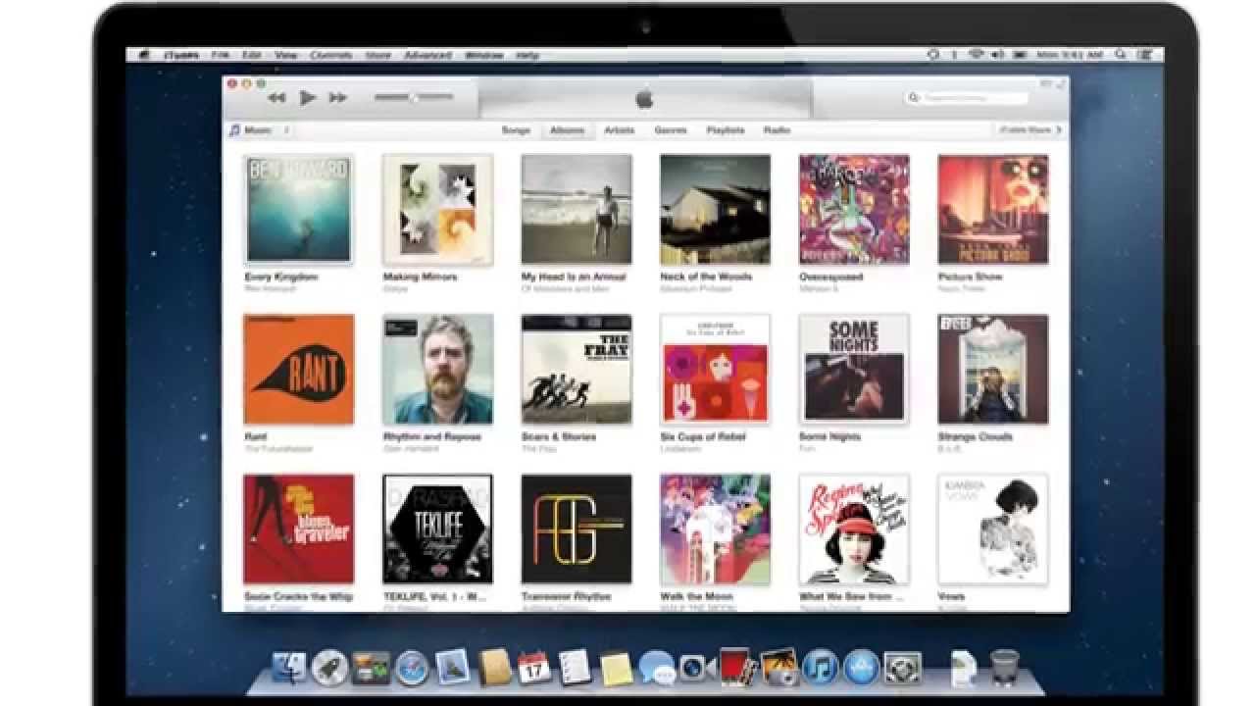The width and height of the screenshot is (1255, 706).
Task: Open the Suzie Cracks the Whip cover
Action: pyautogui.click(x=299, y=529)
